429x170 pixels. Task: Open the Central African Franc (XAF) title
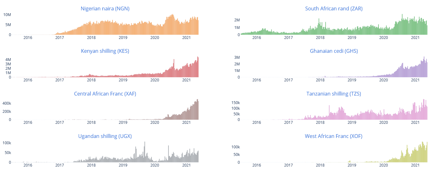click(105, 94)
